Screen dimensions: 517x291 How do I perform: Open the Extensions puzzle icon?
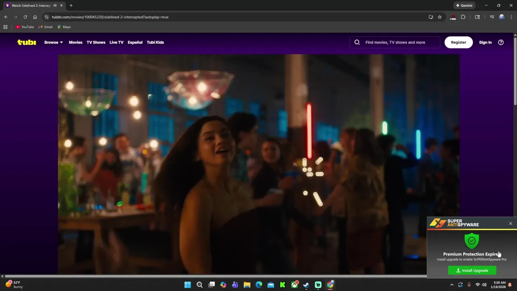(463, 17)
